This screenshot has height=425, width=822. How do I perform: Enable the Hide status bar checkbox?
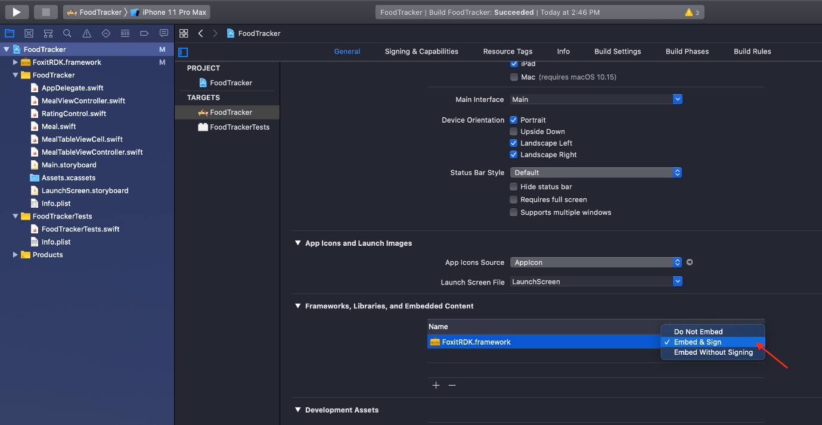point(514,187)
